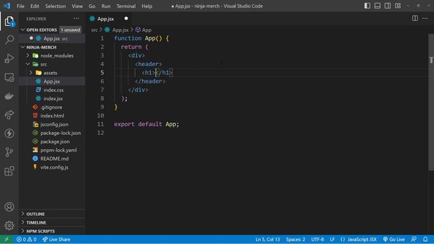
Task: Open the Manage gear icon
Action: click(x=9, y=226)
